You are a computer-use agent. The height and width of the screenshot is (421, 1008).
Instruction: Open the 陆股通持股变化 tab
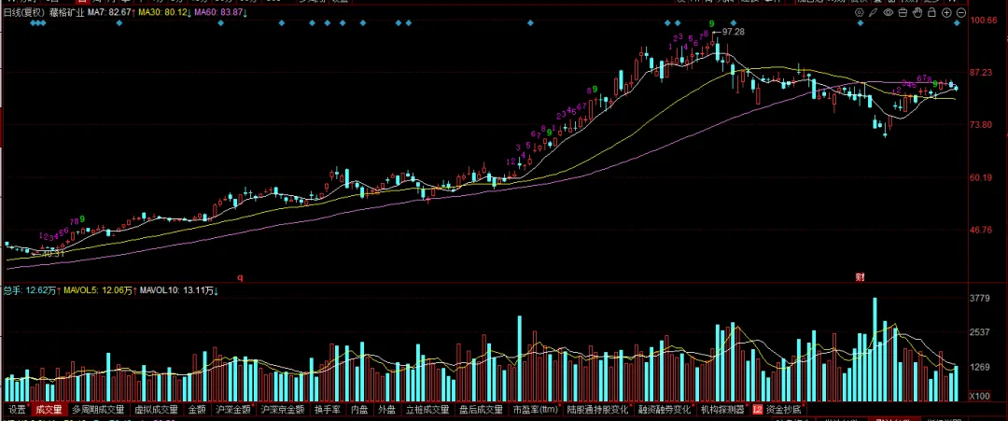click(598, 410)
